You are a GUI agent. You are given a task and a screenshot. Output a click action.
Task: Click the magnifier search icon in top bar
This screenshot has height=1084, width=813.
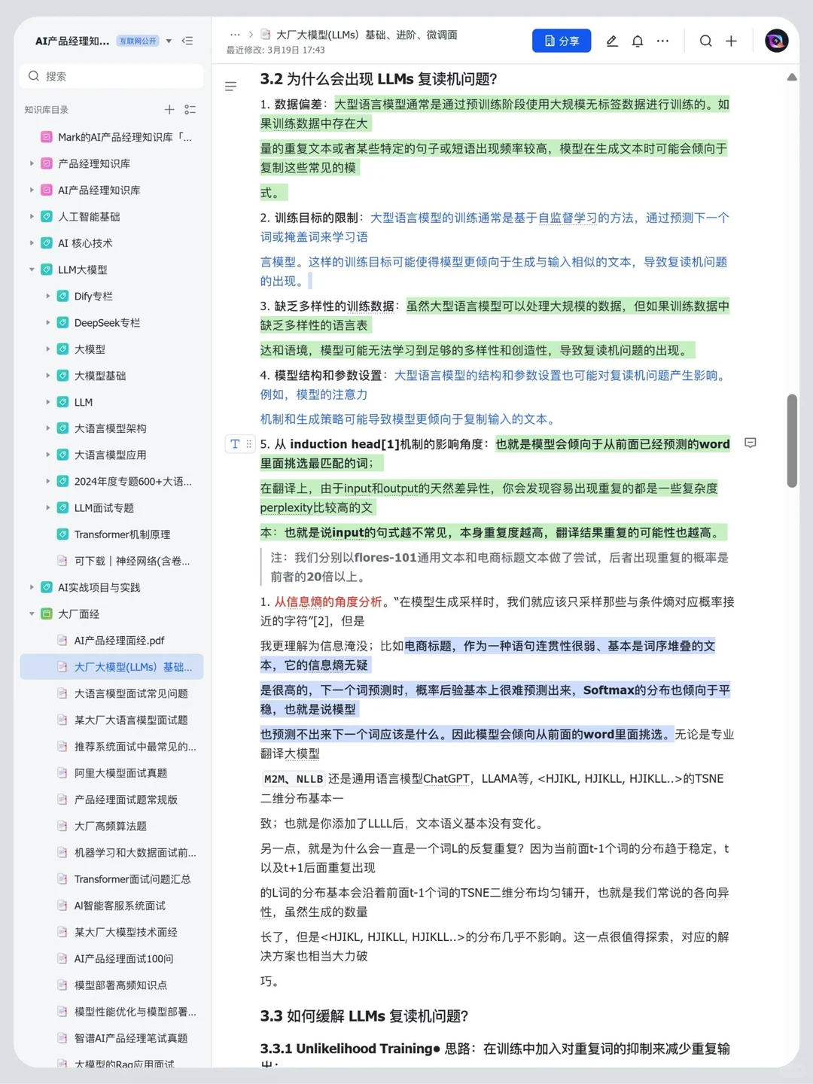705,41
